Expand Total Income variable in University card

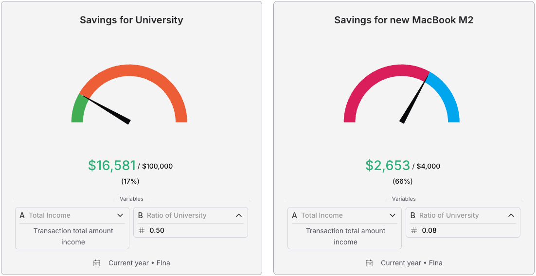pyautogui.click(x=120, y=215)
